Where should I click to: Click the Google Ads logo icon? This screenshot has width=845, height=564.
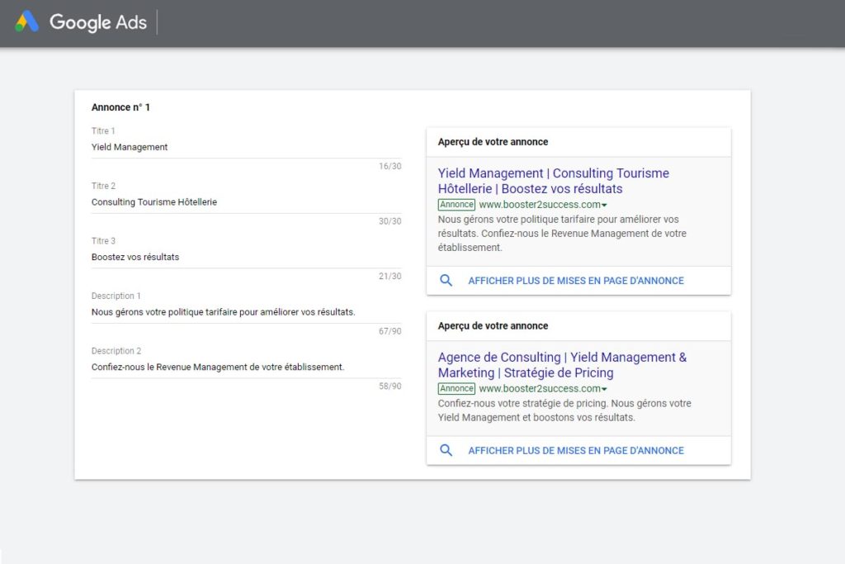27,22
